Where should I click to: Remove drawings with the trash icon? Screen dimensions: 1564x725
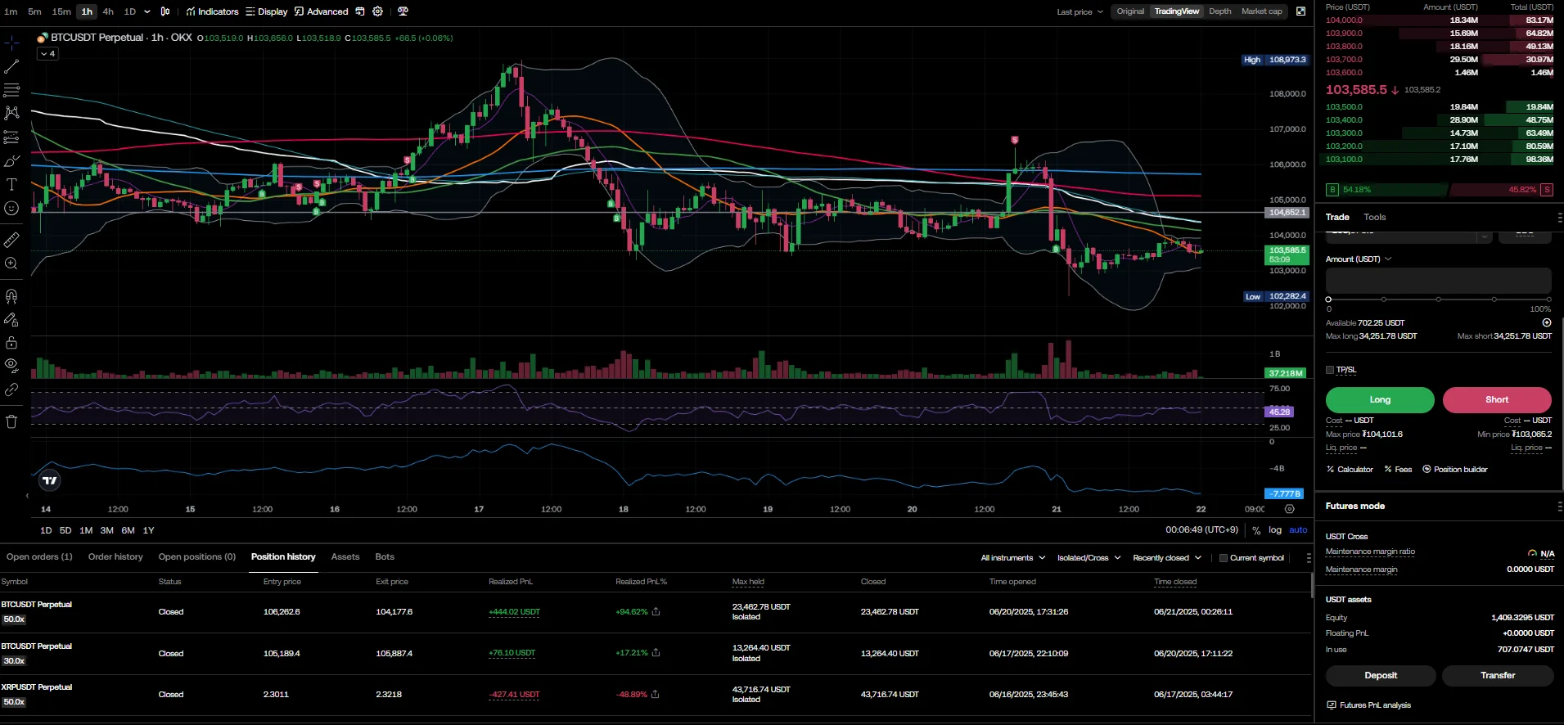[x=11, y=421]
